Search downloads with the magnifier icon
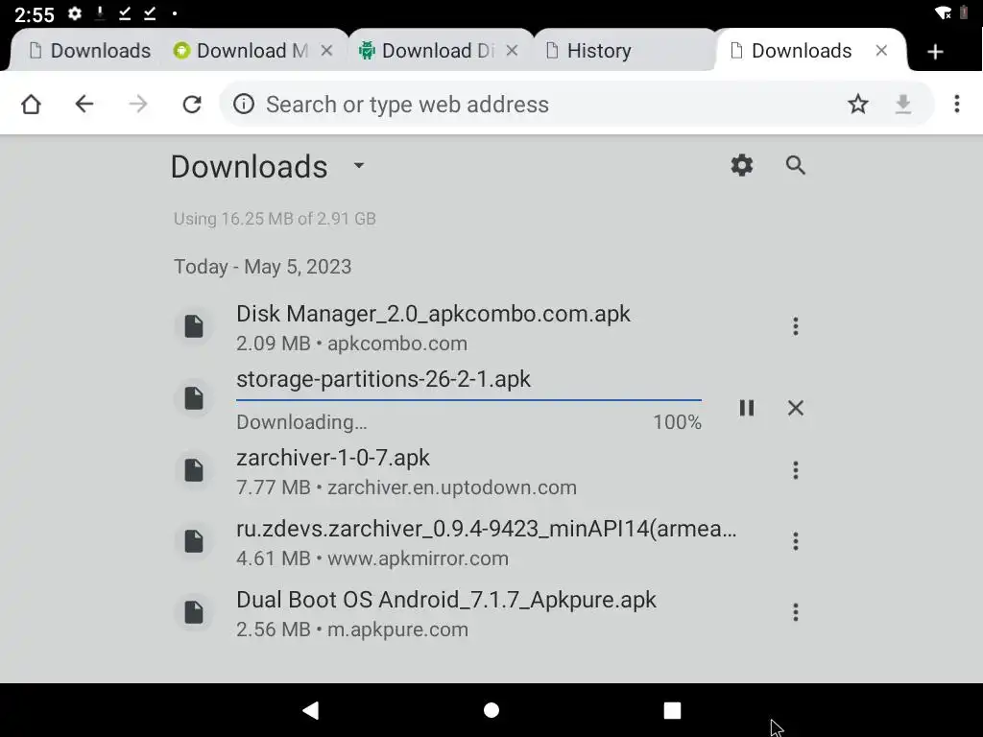 (796, 165)
